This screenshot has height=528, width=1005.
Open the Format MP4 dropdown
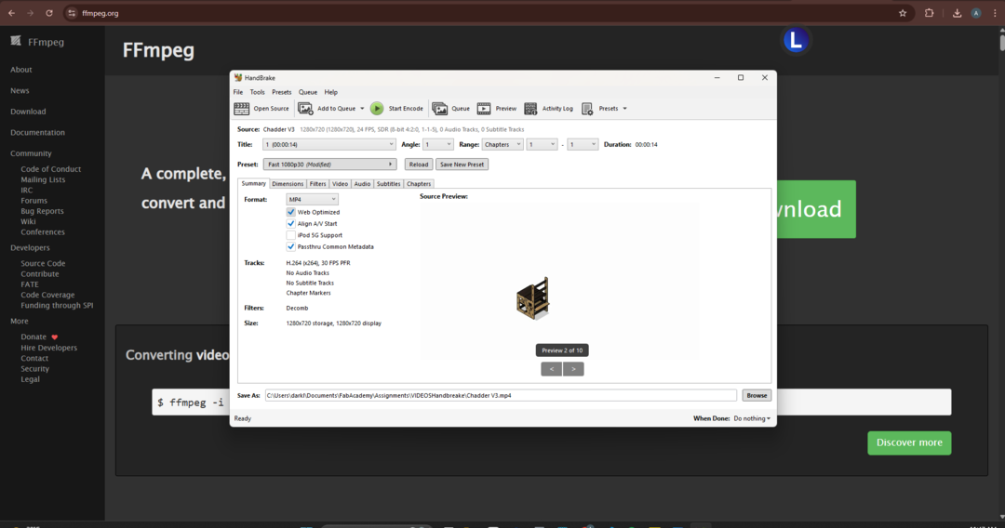click(x=312, y=200)
